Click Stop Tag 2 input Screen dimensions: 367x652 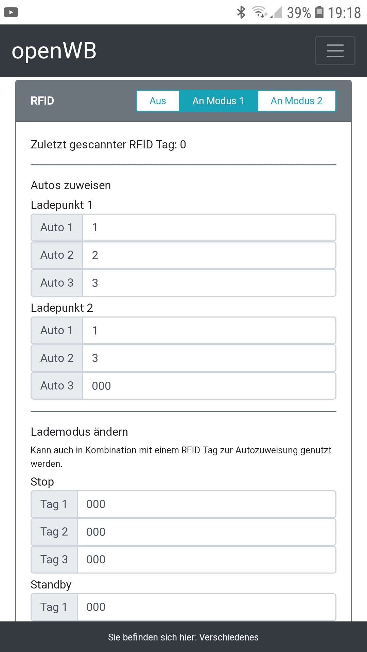[x=206, y=532]
